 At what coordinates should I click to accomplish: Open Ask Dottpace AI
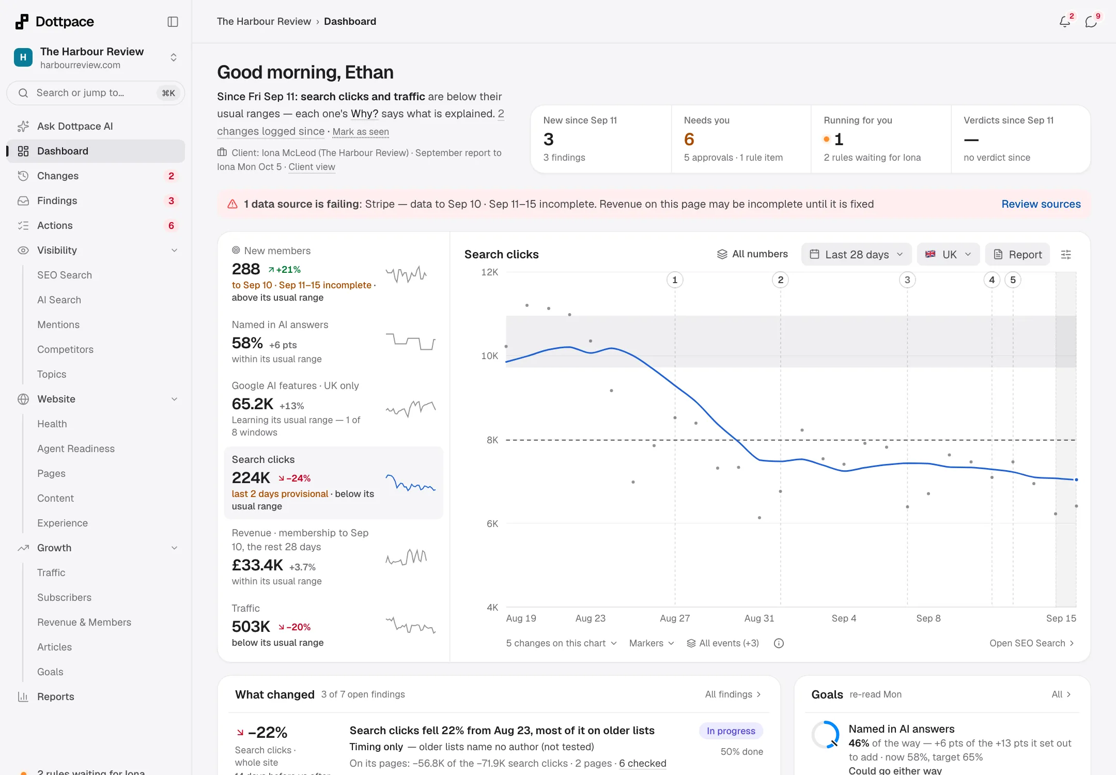[96, 126]
